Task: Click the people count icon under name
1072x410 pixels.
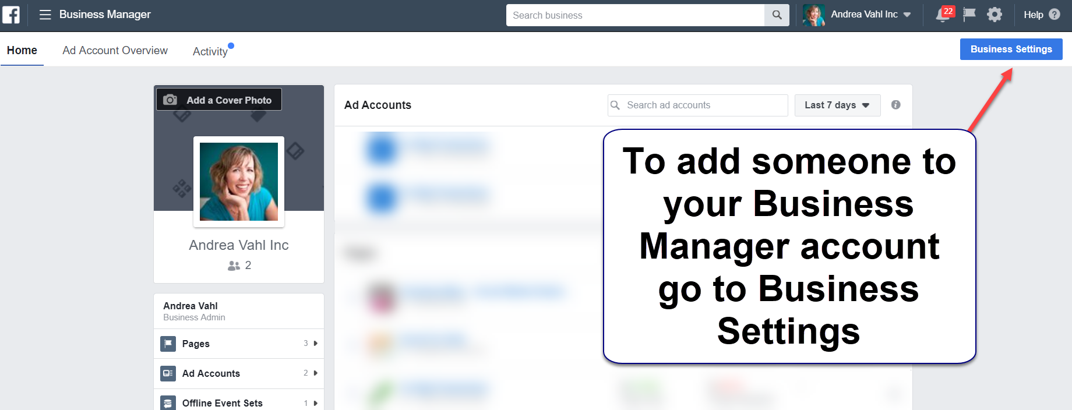Action: (234, 266)
